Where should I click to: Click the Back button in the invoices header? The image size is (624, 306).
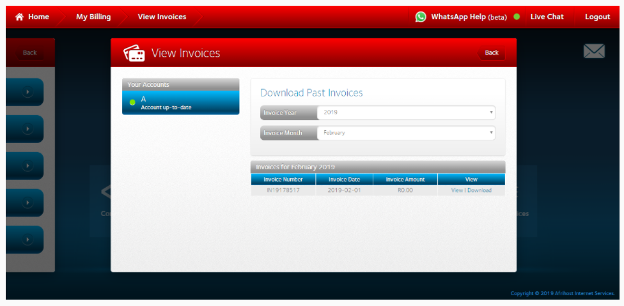coord(491,53)
